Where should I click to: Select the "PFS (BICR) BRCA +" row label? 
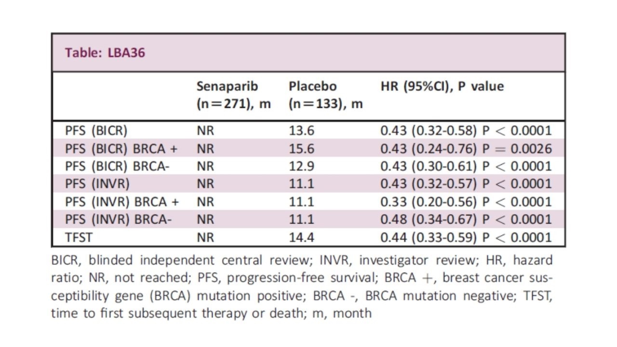pos(121,148)
